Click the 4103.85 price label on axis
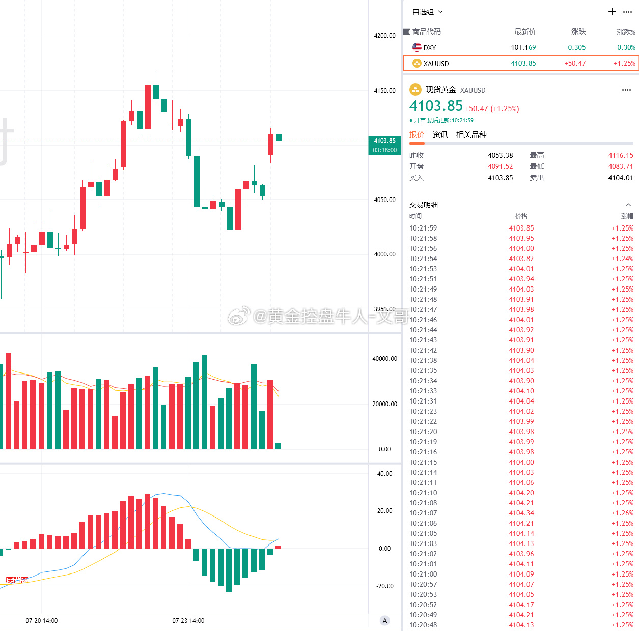This screenshot has width=639, height=631. [x=384, y=141]
